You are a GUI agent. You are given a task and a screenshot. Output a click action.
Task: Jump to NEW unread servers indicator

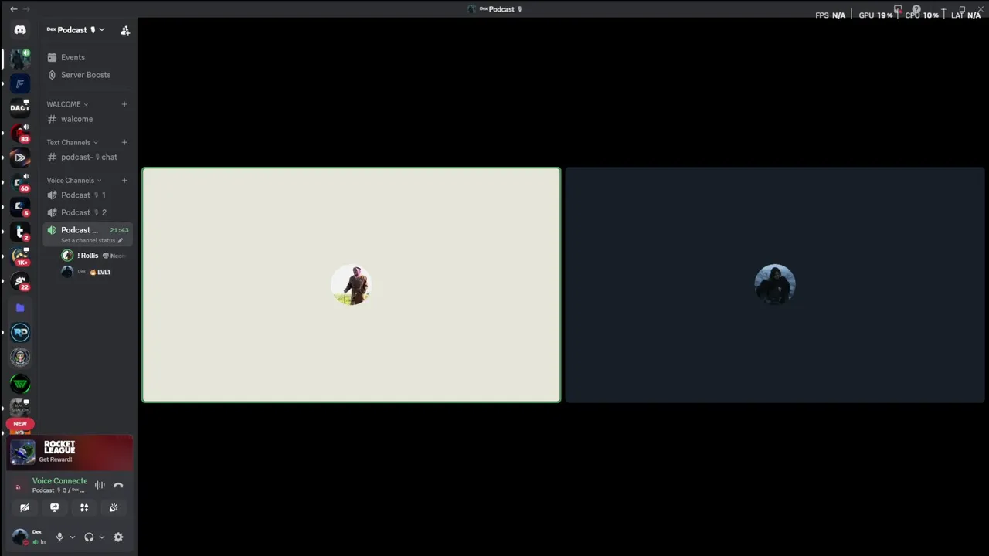(x=20, y=423)
